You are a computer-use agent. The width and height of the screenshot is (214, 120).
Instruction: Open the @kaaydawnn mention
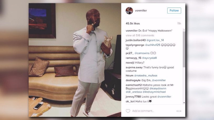coord(158,88)
